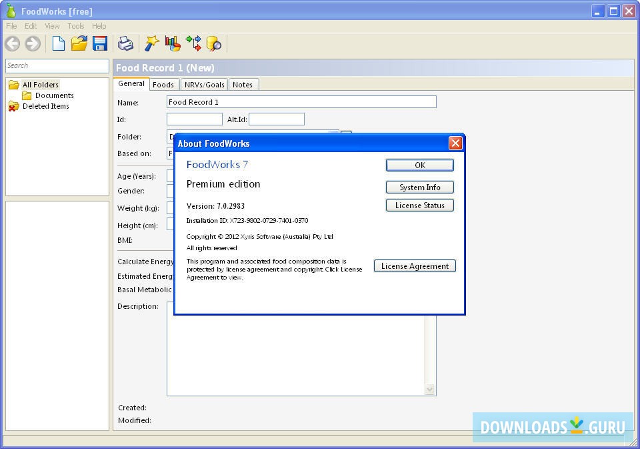Click the Food Record 1 (New) header
Image resolution: width=640 pixels, height=449 pixels.
(165, 68)
